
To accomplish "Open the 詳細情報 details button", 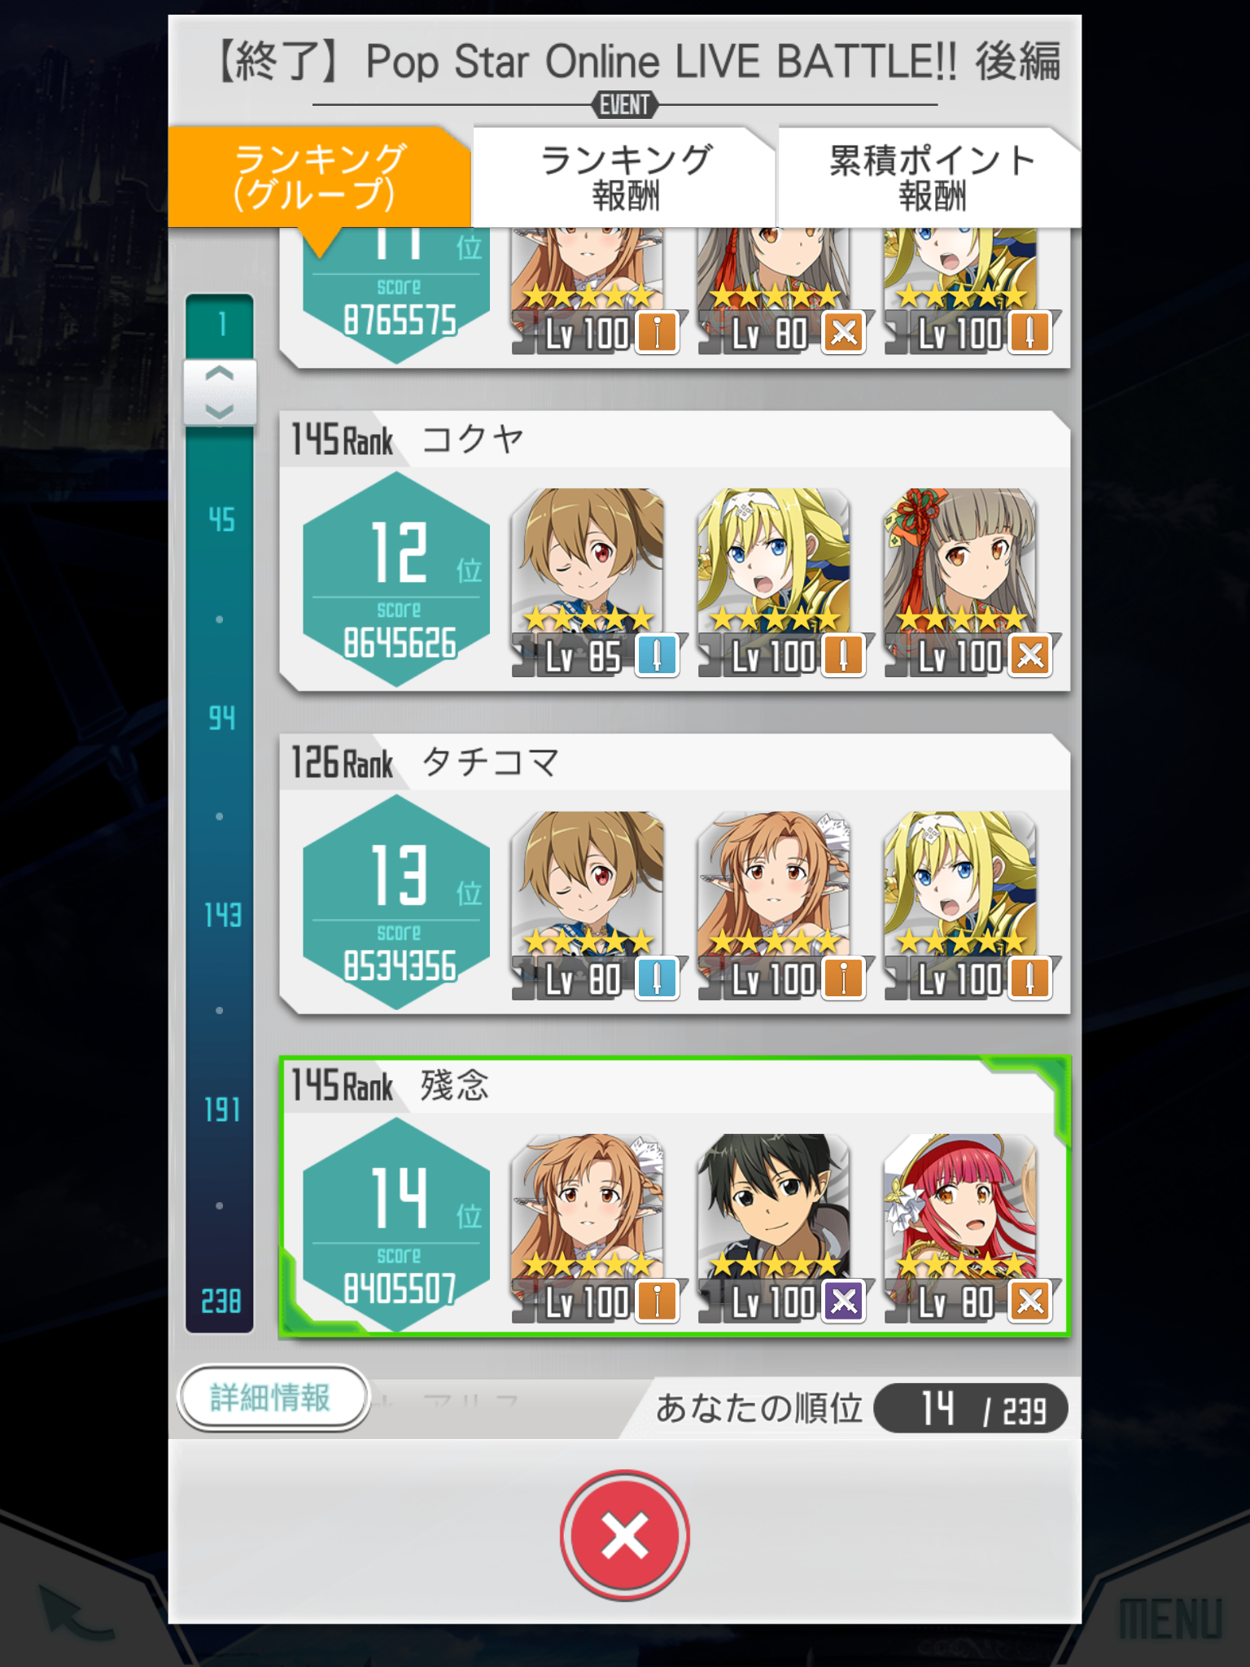I will pyautogui.click(x=273, y=1398).
